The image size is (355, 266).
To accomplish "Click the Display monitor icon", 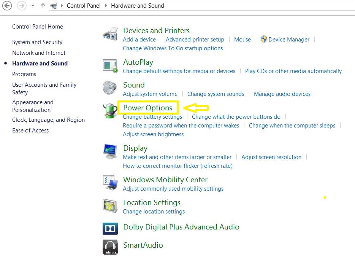I will click(110, 151).
